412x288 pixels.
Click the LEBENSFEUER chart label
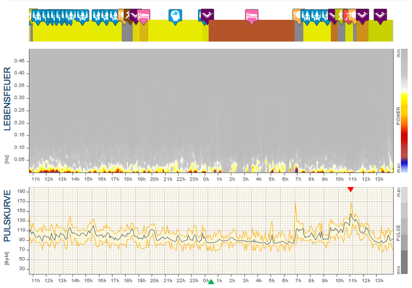tap(9, 106)
